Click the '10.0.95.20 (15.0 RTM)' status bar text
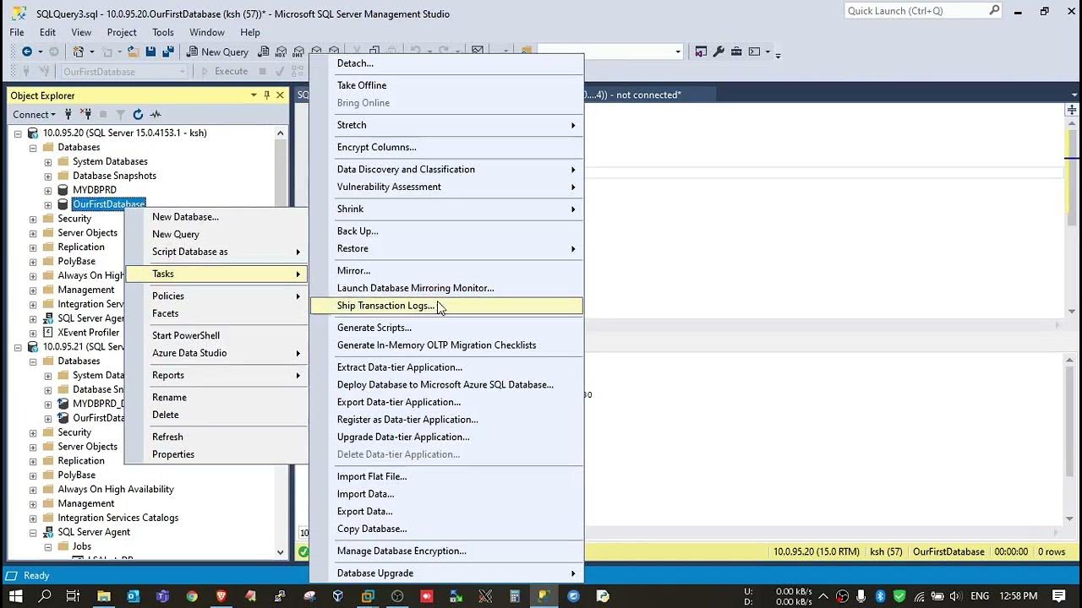This screenshot has height=608, width=1082. 816,551
